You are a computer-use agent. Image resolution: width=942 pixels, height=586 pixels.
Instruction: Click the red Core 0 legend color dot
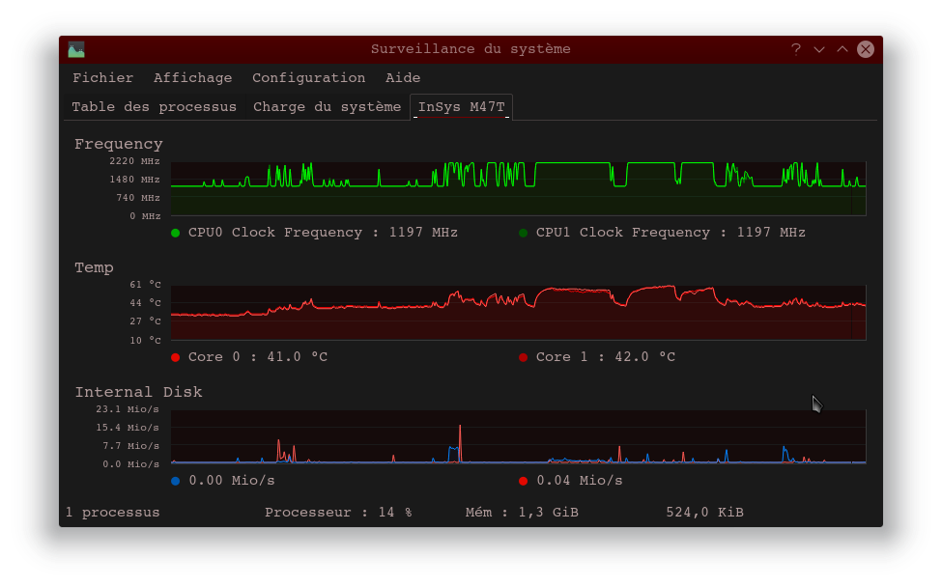point(176,357)
